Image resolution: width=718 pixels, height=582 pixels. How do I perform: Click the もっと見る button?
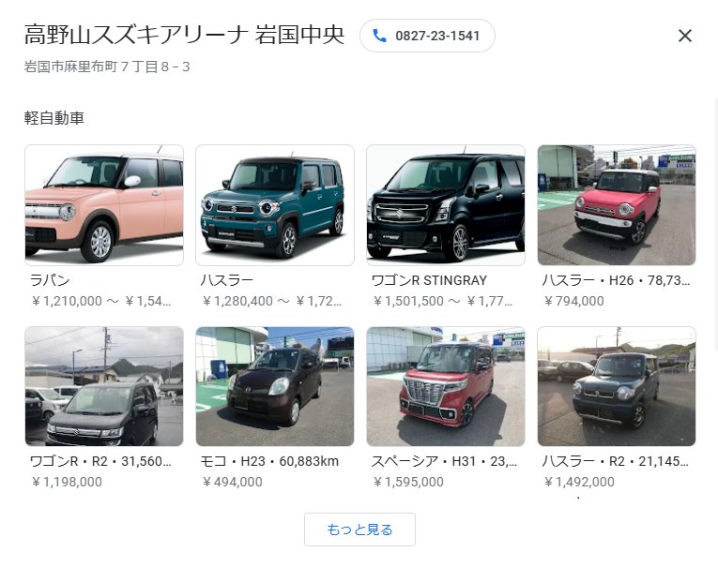(359, 530)
